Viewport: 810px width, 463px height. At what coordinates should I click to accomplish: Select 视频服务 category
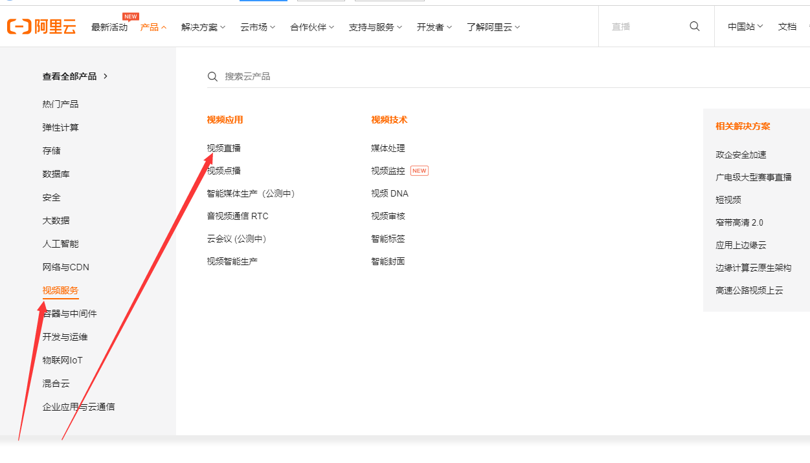pos(60,290)
